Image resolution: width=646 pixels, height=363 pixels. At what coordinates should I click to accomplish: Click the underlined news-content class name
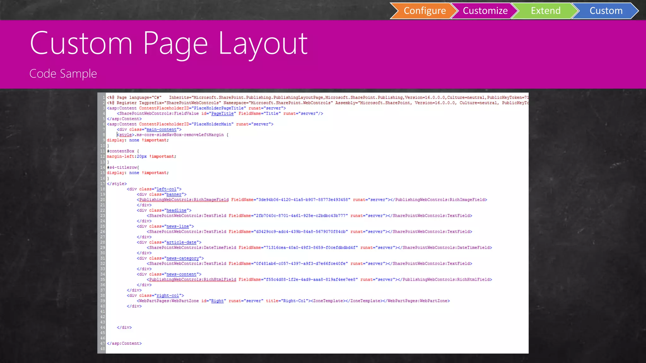(181, 274)
